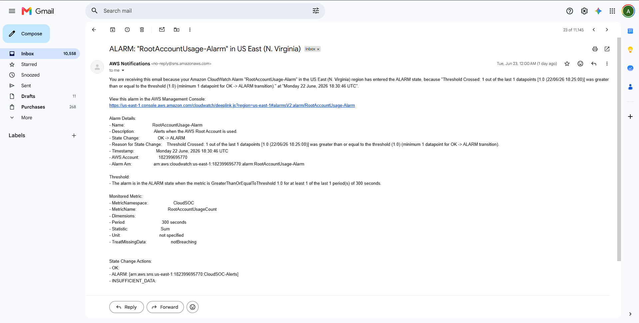Go to the older email
Screen dimensions: 639x323
coord(607,30)
